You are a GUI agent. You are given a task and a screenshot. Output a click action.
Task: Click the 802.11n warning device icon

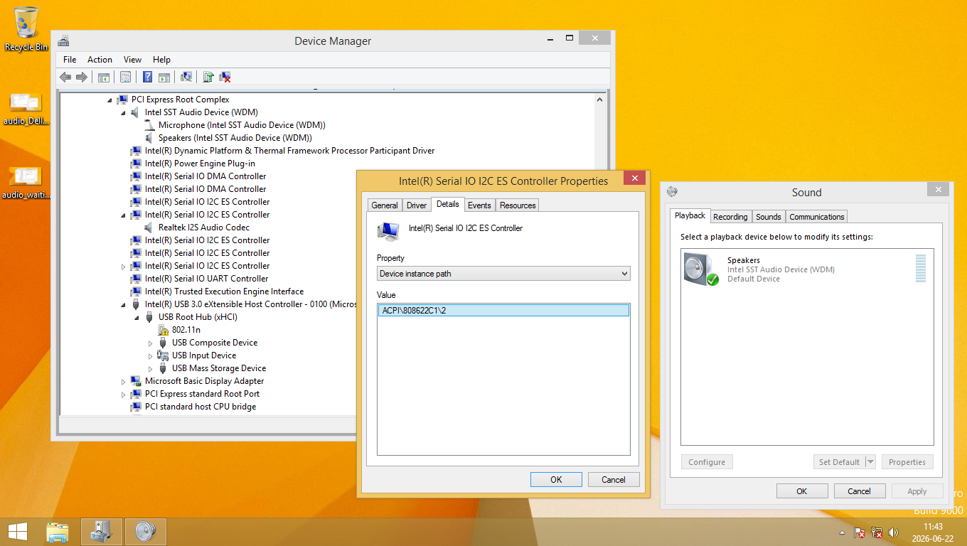pyautogui.click(x=163, y=330)
